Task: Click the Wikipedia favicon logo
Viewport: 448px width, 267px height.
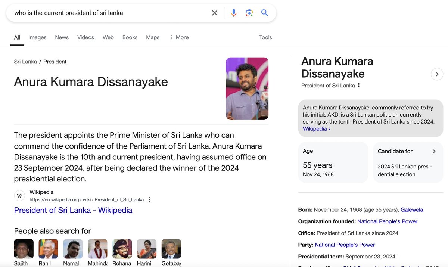Action: [x=20, y=196]
